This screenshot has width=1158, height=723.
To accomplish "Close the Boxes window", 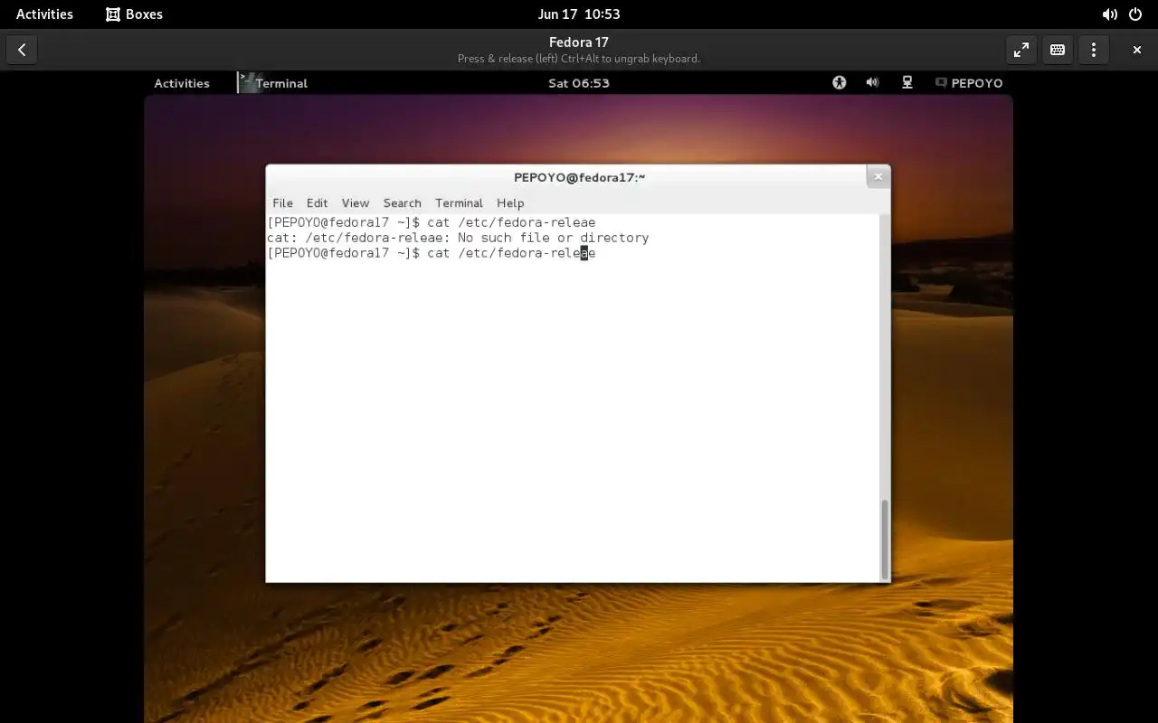I will coord(1137,50).
